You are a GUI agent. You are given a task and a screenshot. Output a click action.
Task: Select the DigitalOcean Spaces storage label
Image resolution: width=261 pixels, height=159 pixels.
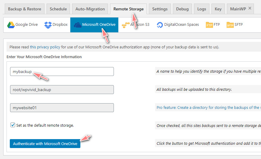pos(182,25)
